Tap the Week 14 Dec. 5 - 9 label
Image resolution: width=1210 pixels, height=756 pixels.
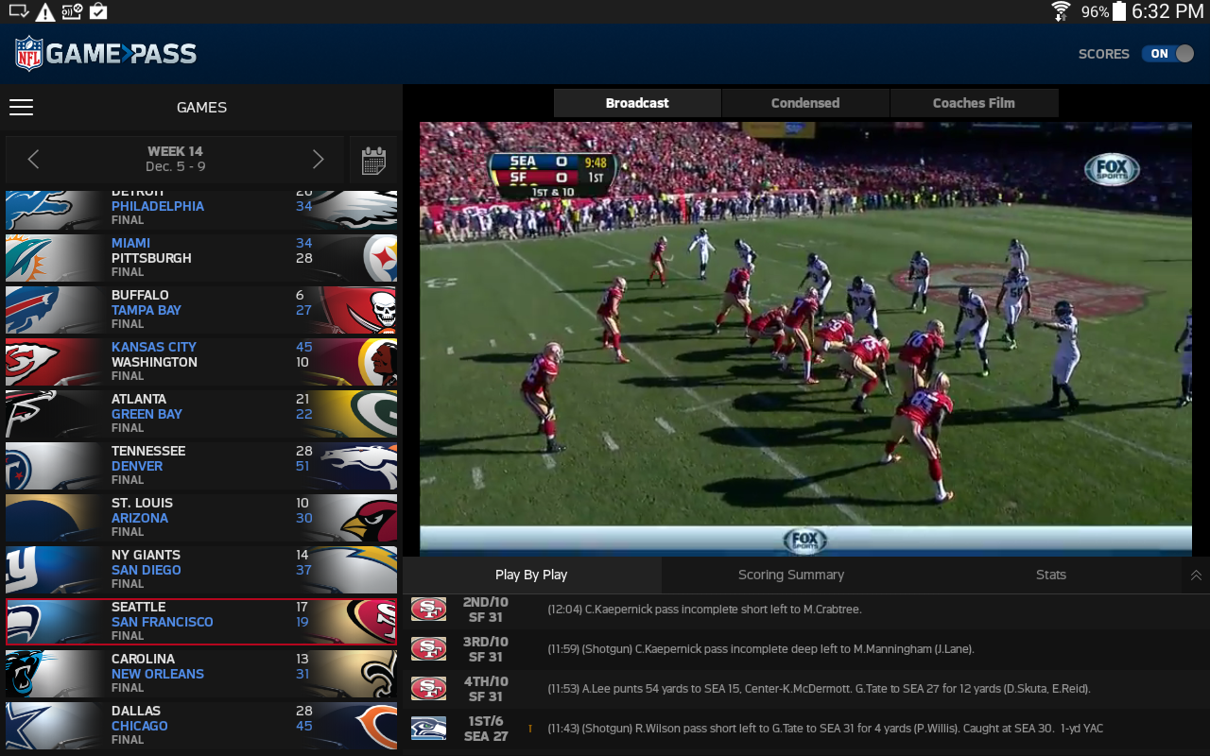[x=175, y=159]
